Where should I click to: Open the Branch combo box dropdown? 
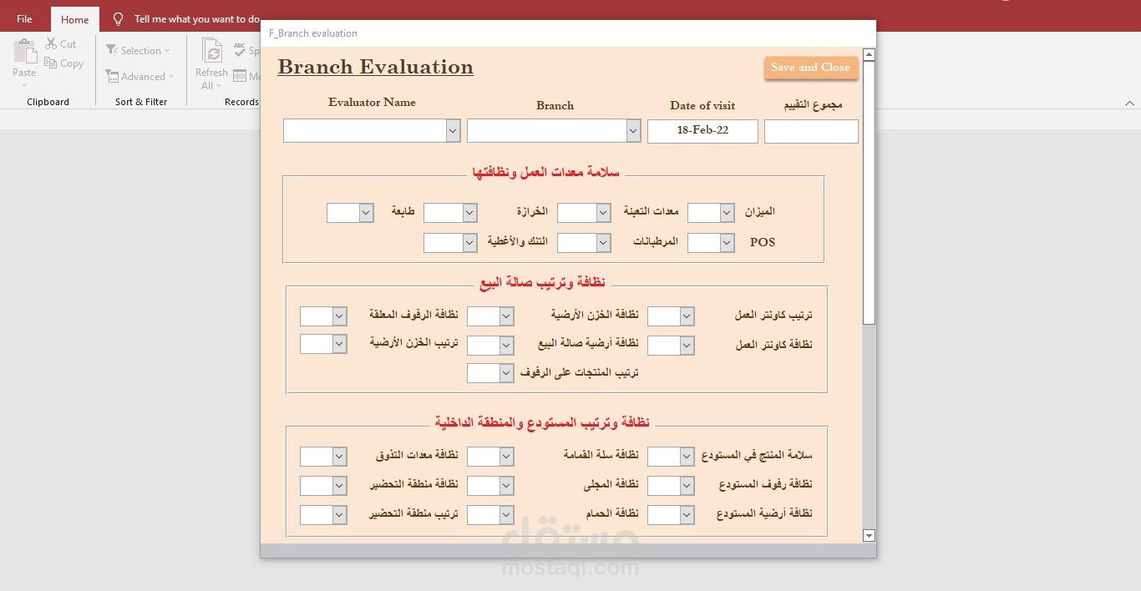tap(633, 131)
